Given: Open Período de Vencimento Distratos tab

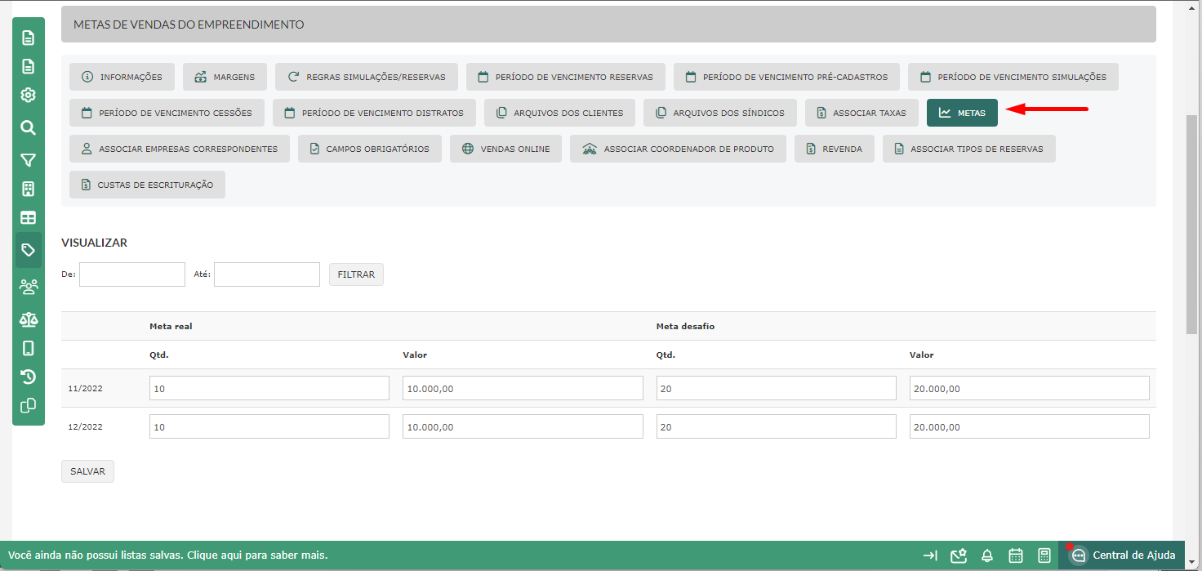Looking at the screenshot, I should coord(374,113).
